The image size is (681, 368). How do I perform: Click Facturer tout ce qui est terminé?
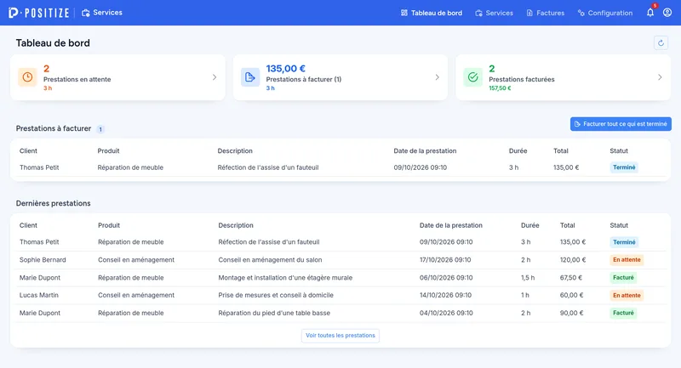[x=621, y=124]
